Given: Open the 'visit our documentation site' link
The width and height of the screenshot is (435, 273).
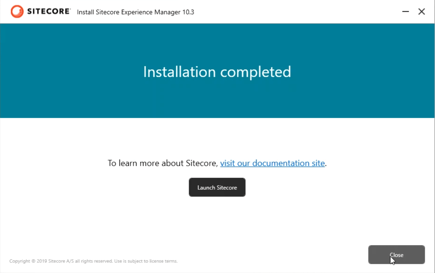Looking at the screenshot, I should pos(272,163).
